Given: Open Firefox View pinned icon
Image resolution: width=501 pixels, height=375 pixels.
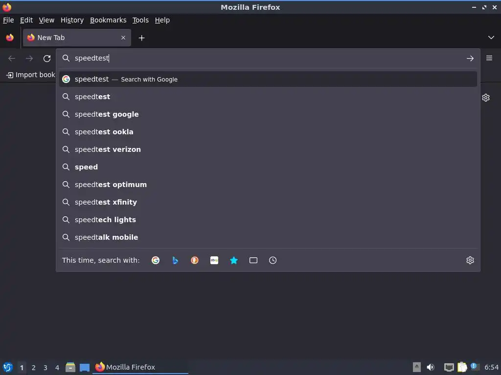Looking at the screenshot, I should click(10, 38).
